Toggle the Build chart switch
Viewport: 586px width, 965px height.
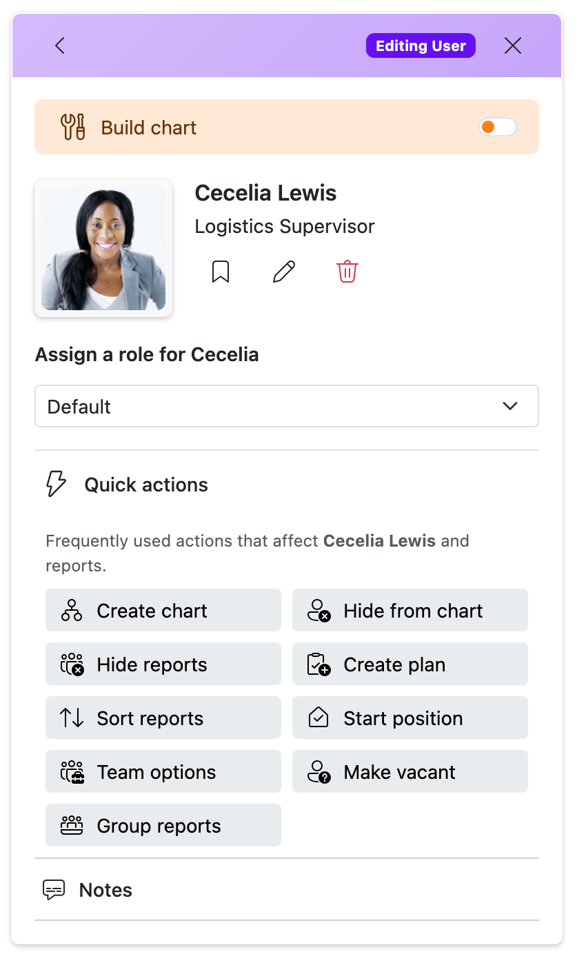click(498, 127)
